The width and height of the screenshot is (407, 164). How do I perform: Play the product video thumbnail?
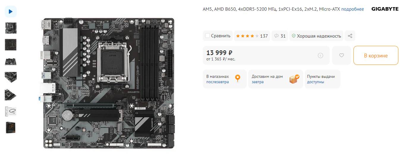pos(11,12)
